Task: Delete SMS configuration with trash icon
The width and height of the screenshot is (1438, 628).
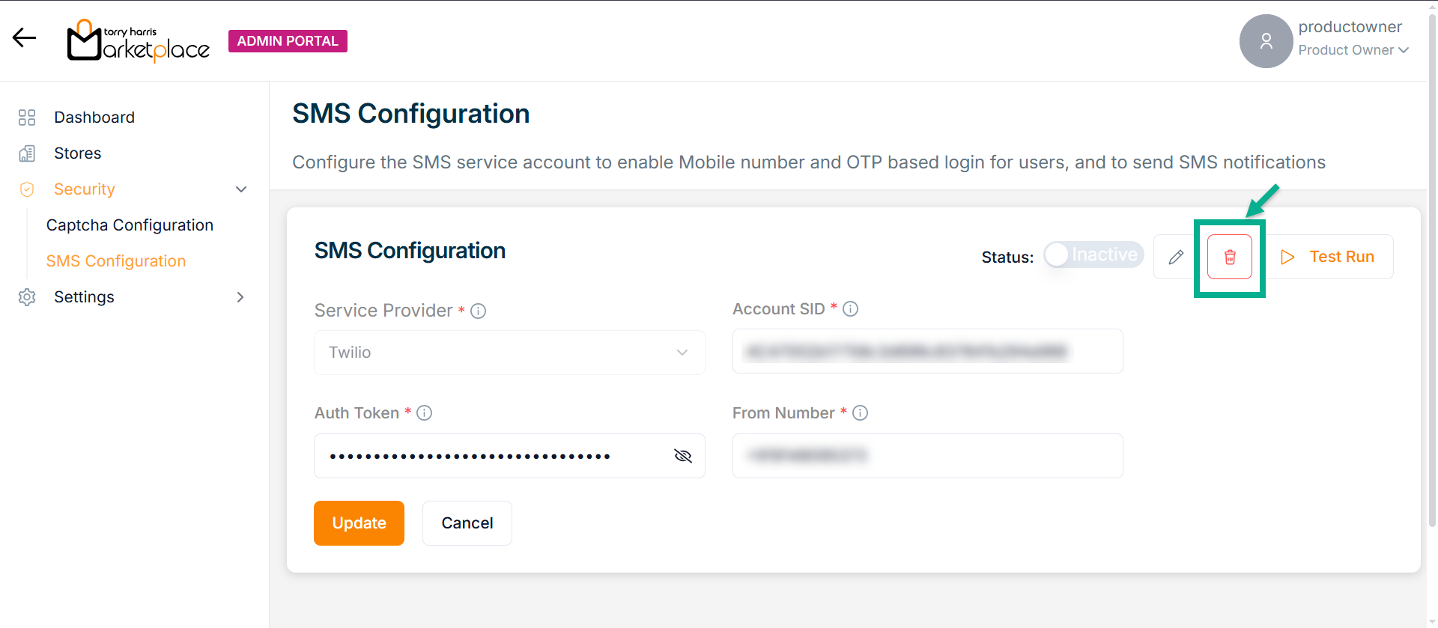Action: point(1229,257)
